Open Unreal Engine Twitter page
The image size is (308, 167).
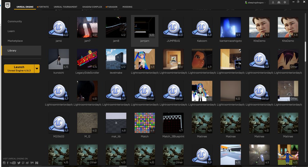[19, 163]
